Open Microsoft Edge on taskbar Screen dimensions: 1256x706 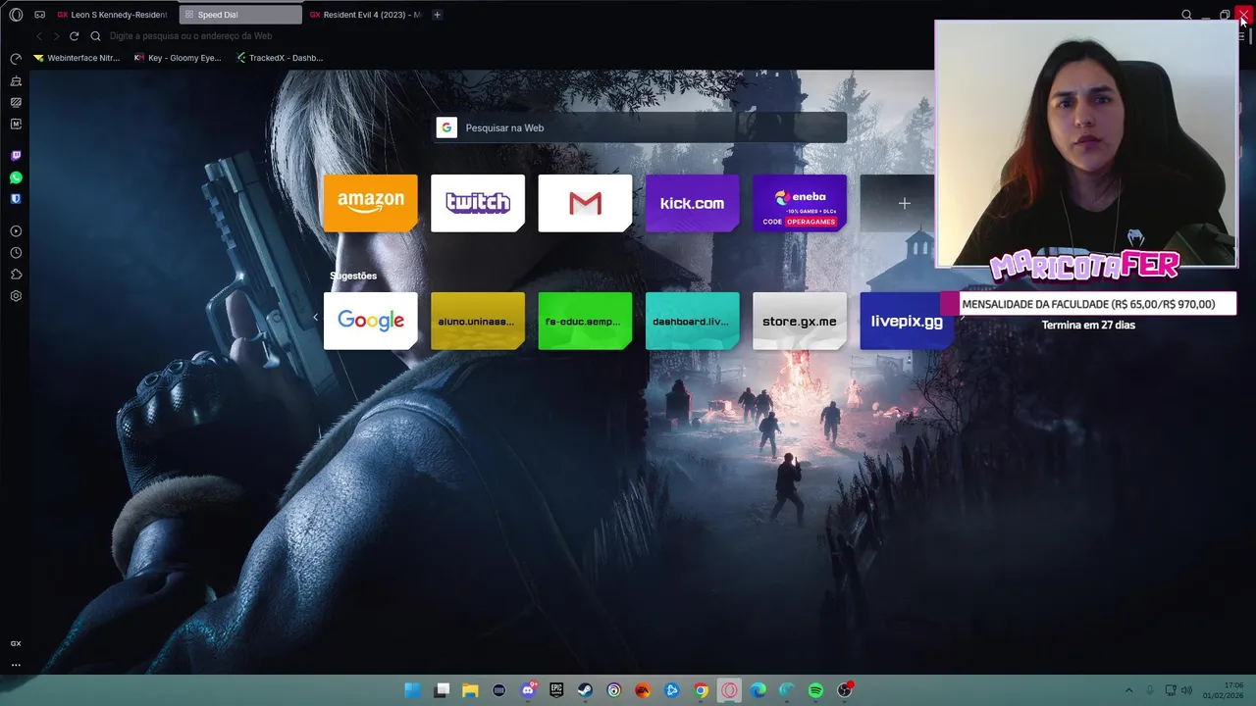[758, 690]
